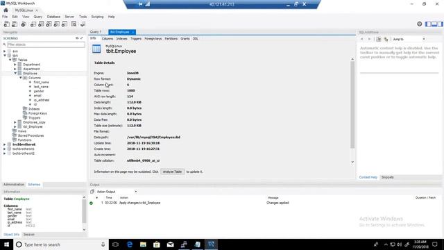Open the Scripting menu
The image size is (444, 250).
coord(97,17)
